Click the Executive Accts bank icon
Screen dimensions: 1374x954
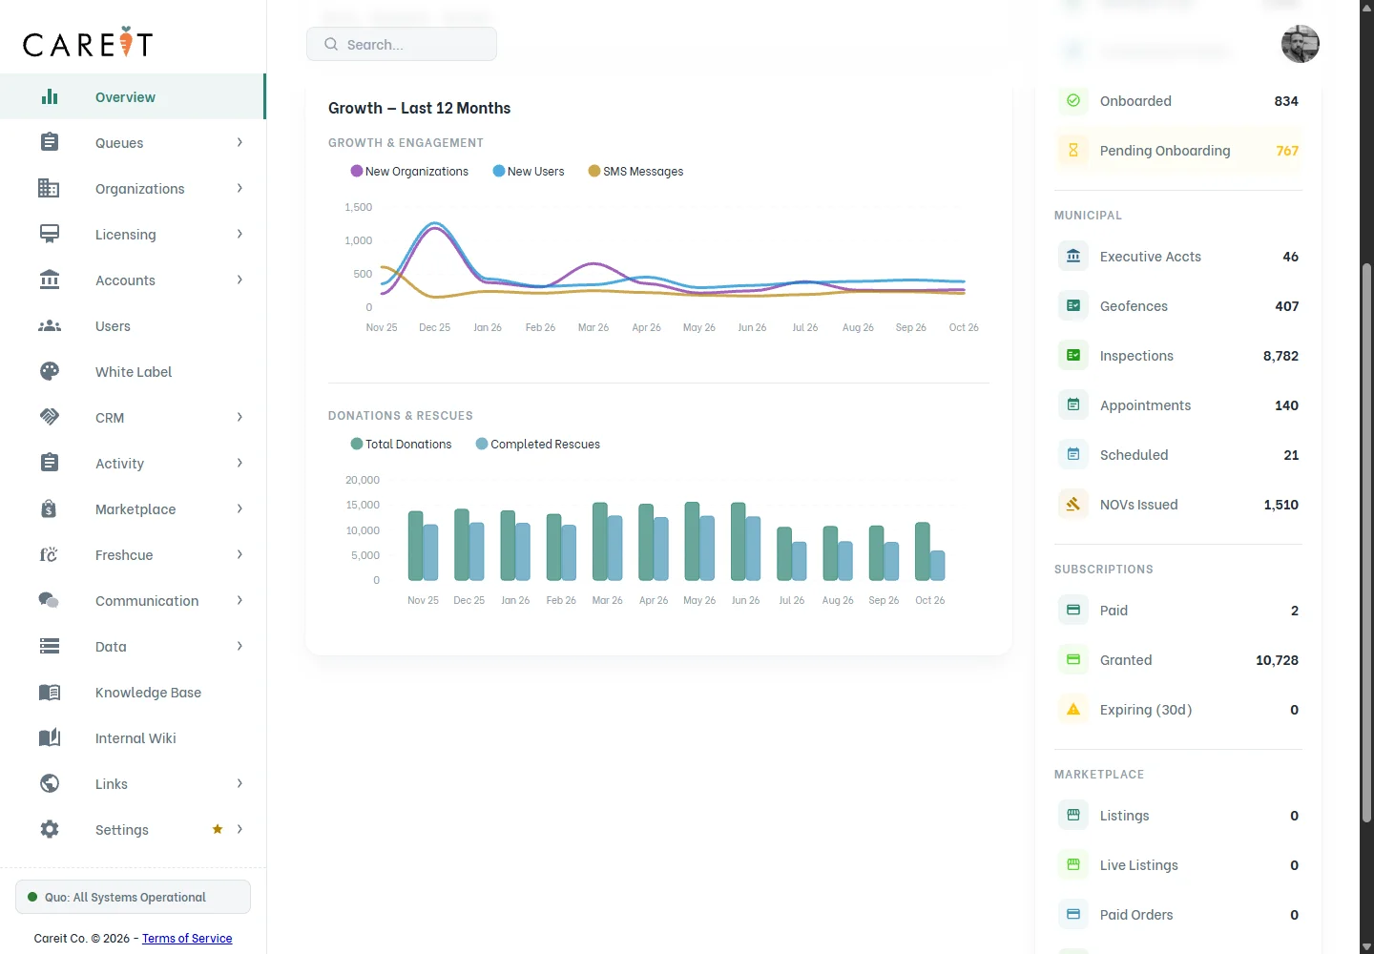point(1073,256)
